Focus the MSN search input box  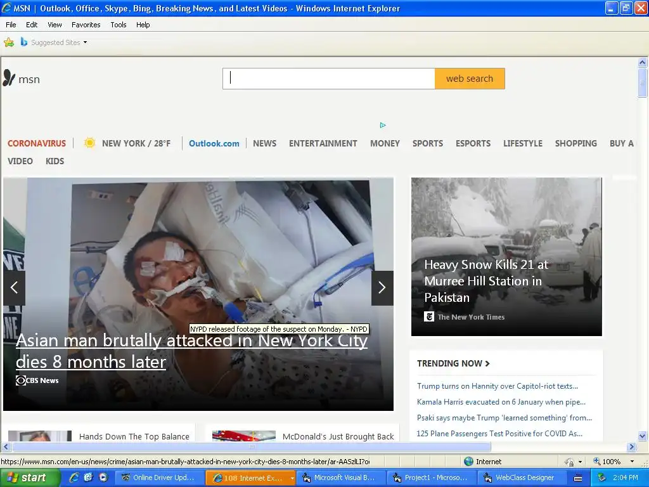[x=329, y=79]
